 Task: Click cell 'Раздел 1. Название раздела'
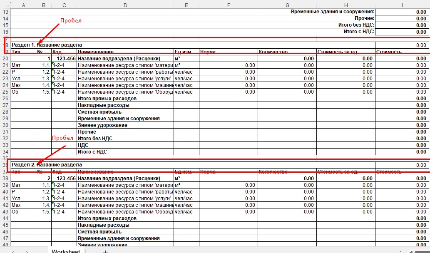pyautogui.click(x=47, y=45)
